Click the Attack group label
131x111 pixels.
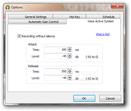[x=32, y=44]
